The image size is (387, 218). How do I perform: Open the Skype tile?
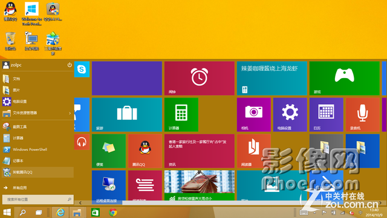point(82,69)
